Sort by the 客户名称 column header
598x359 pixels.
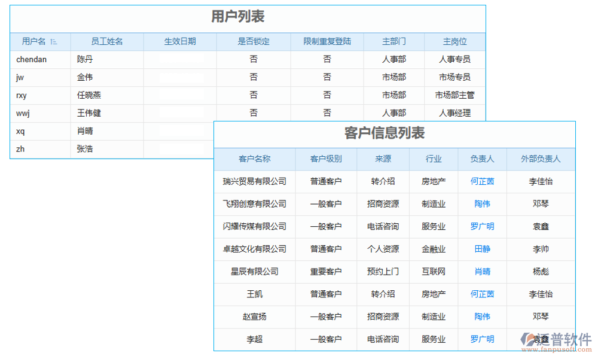click(255, 159)
